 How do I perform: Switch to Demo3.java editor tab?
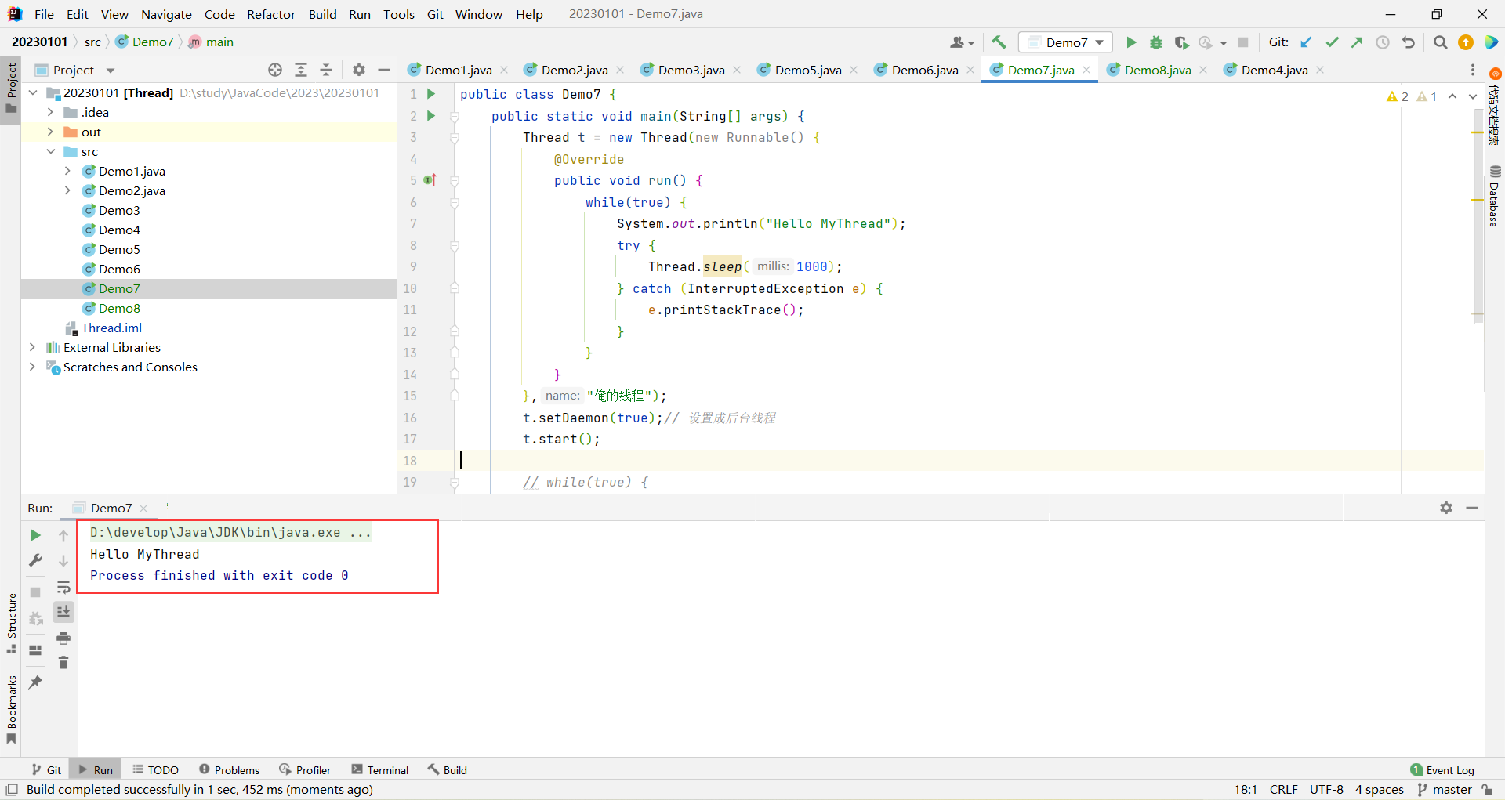click(x=691, y=70)
